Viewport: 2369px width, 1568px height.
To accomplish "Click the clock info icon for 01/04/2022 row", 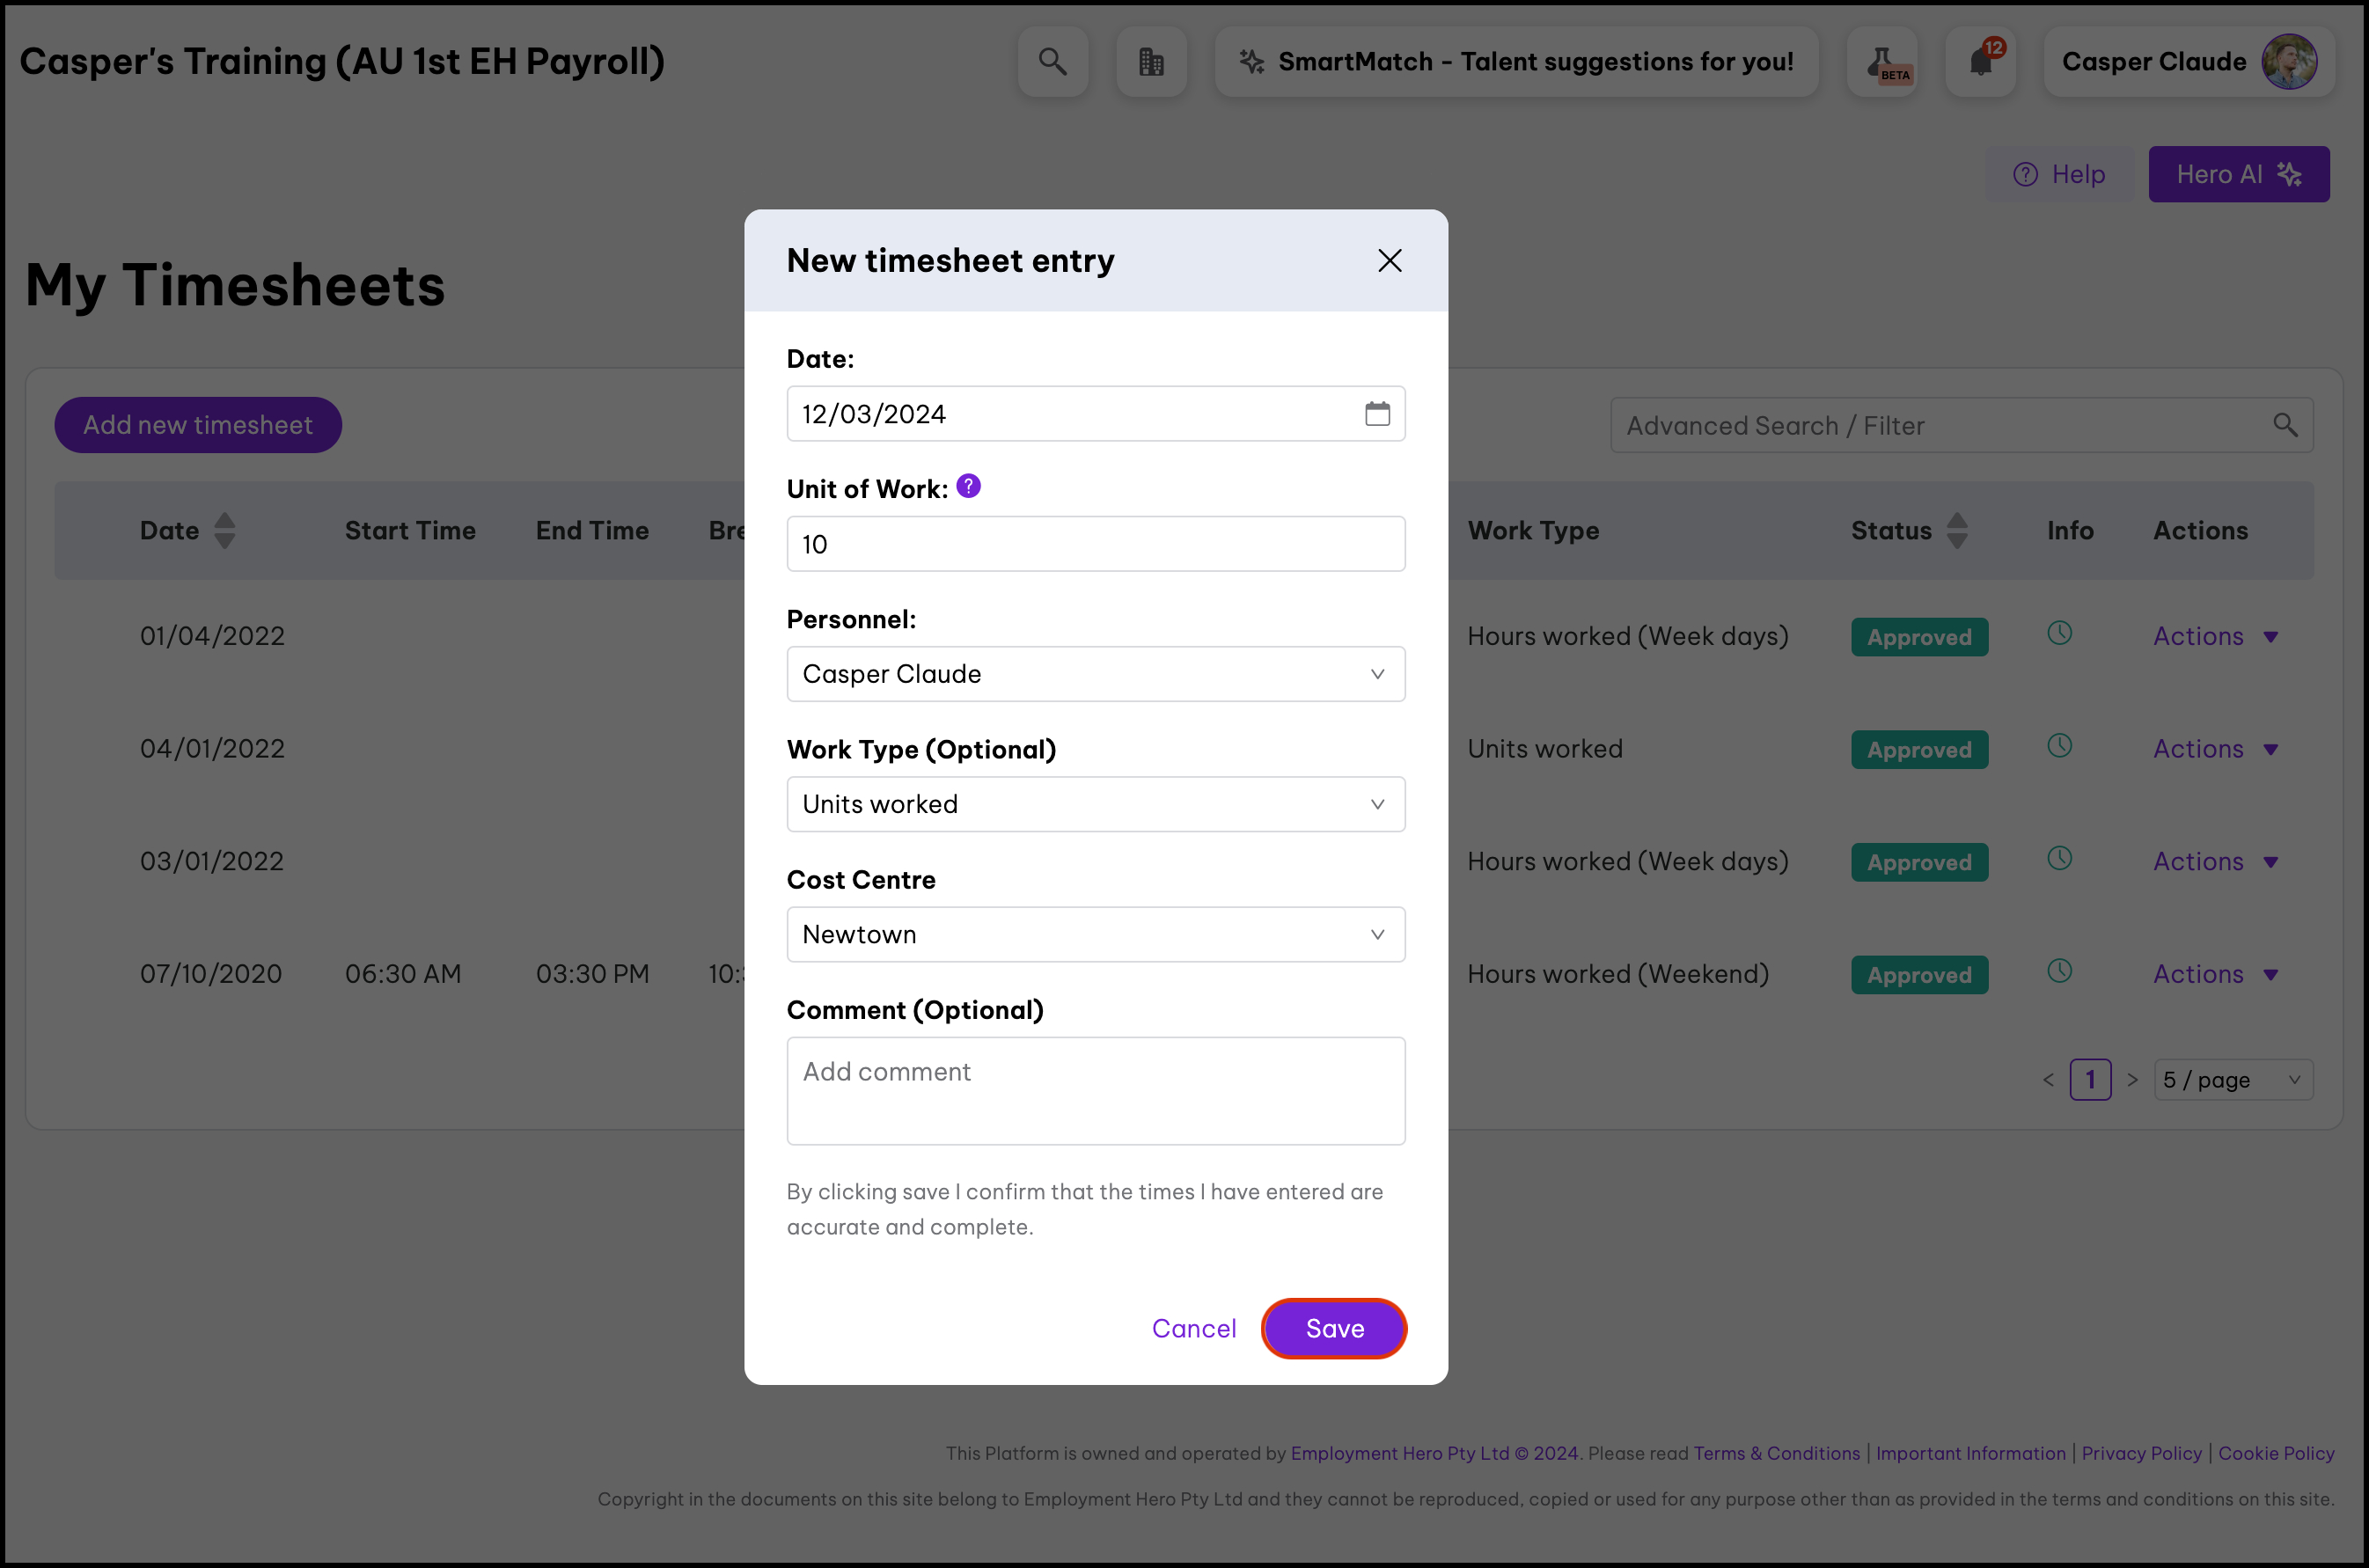I will [2059, 633].
